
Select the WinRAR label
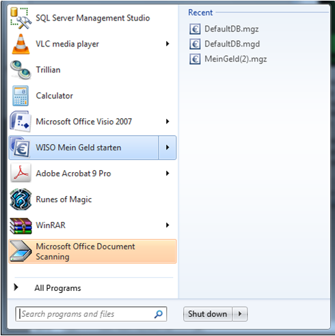point(51,225)
